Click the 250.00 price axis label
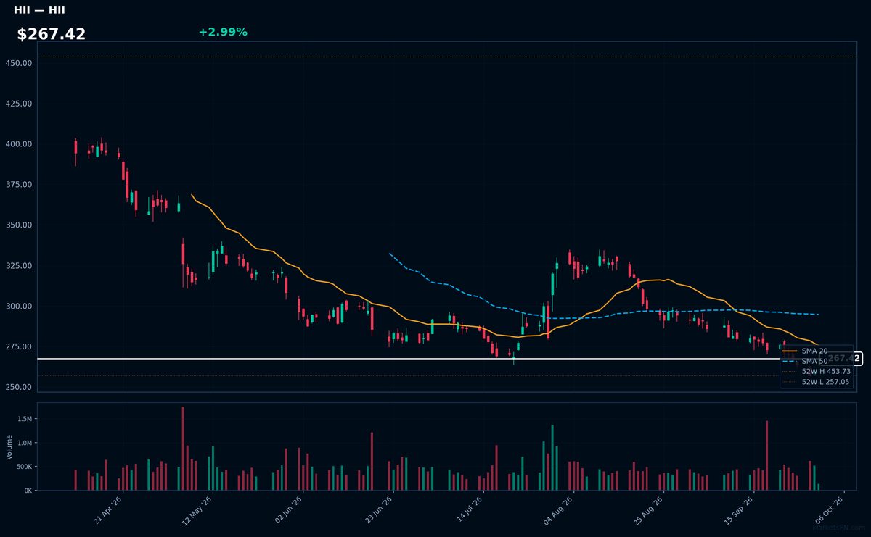This screenshot has height=537, width=871. click(18, 387)
